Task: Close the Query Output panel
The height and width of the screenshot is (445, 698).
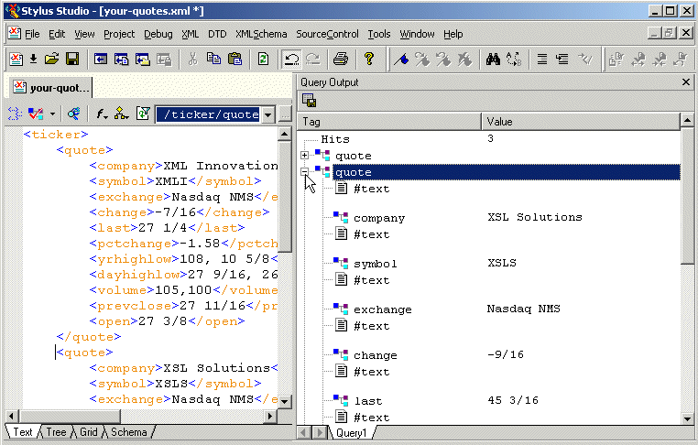Action: (x=686, y=82)
